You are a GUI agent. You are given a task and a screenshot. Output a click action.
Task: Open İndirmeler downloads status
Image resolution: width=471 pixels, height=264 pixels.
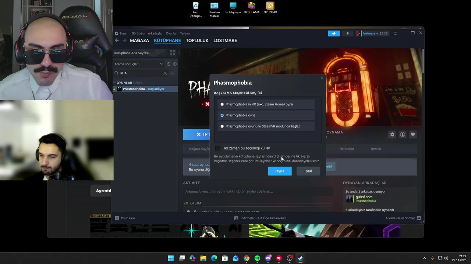pos(261,218)
